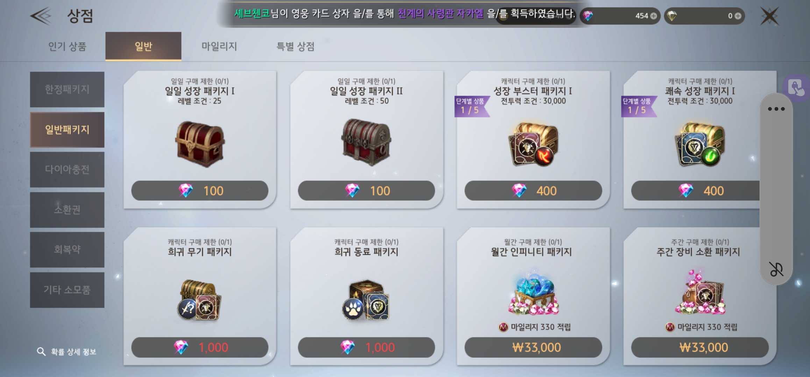Screen dimensions: 810x377
Task: Open the purple touch assistant icon
Action: pyautogui.click(x=797, y=88)
